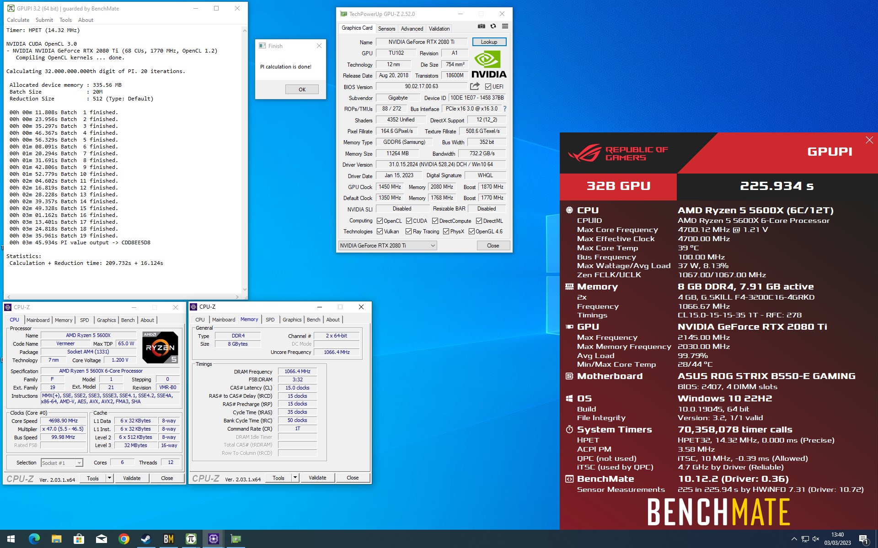Switch to BenchMate via BM taskbar icon
878x548 pixels.
click(168, 539)
